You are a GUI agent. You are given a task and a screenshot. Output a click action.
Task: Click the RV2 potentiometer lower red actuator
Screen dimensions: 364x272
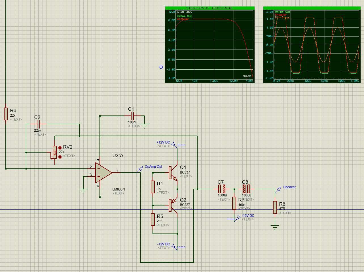pyautogui.click(x=60, y=157)
